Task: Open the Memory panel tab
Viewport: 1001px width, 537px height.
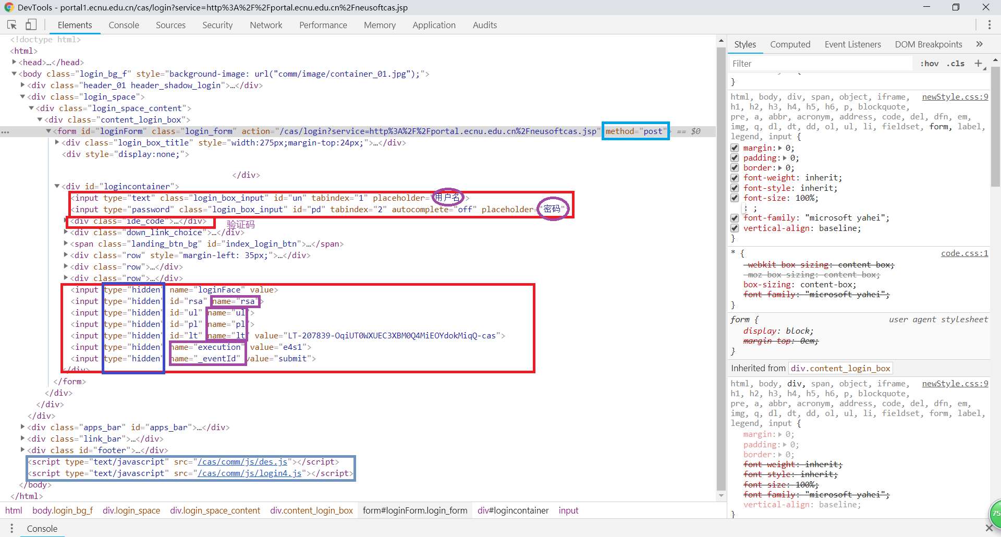Action: pyautogui.click(x=380, y=25)
